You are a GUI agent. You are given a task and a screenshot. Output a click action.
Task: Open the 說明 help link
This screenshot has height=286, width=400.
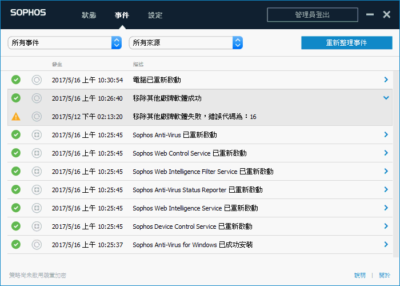359,276
